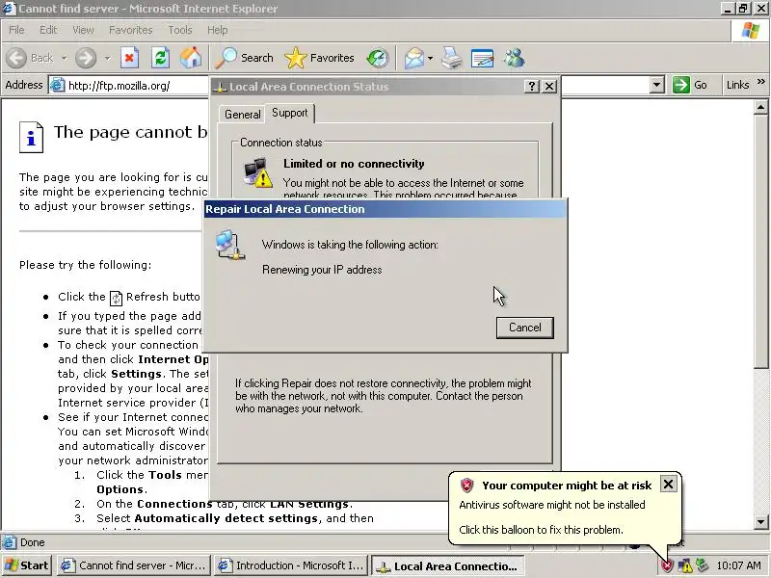Click the network computers tray icon

[x=703, y=565]
